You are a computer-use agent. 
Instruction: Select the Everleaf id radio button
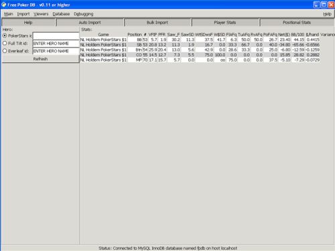[5, 51]
